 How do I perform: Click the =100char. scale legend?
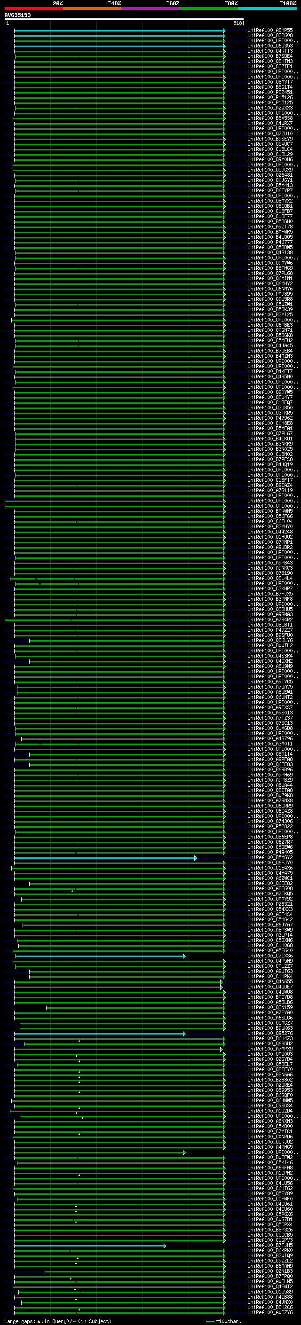point(223,1321)
